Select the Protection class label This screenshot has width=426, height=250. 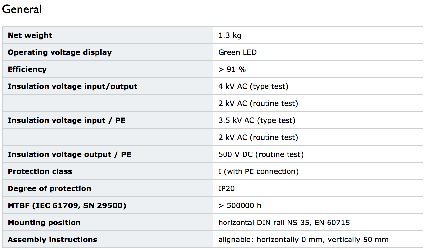pos(40,171)
